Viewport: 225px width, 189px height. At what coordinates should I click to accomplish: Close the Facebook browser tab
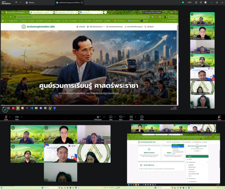pos(102,13)
